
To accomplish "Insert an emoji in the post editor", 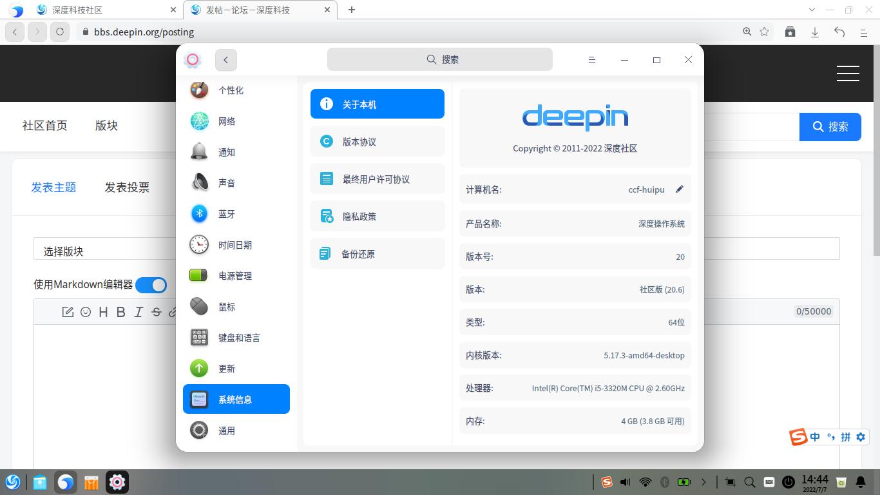I will pos(86,312).
